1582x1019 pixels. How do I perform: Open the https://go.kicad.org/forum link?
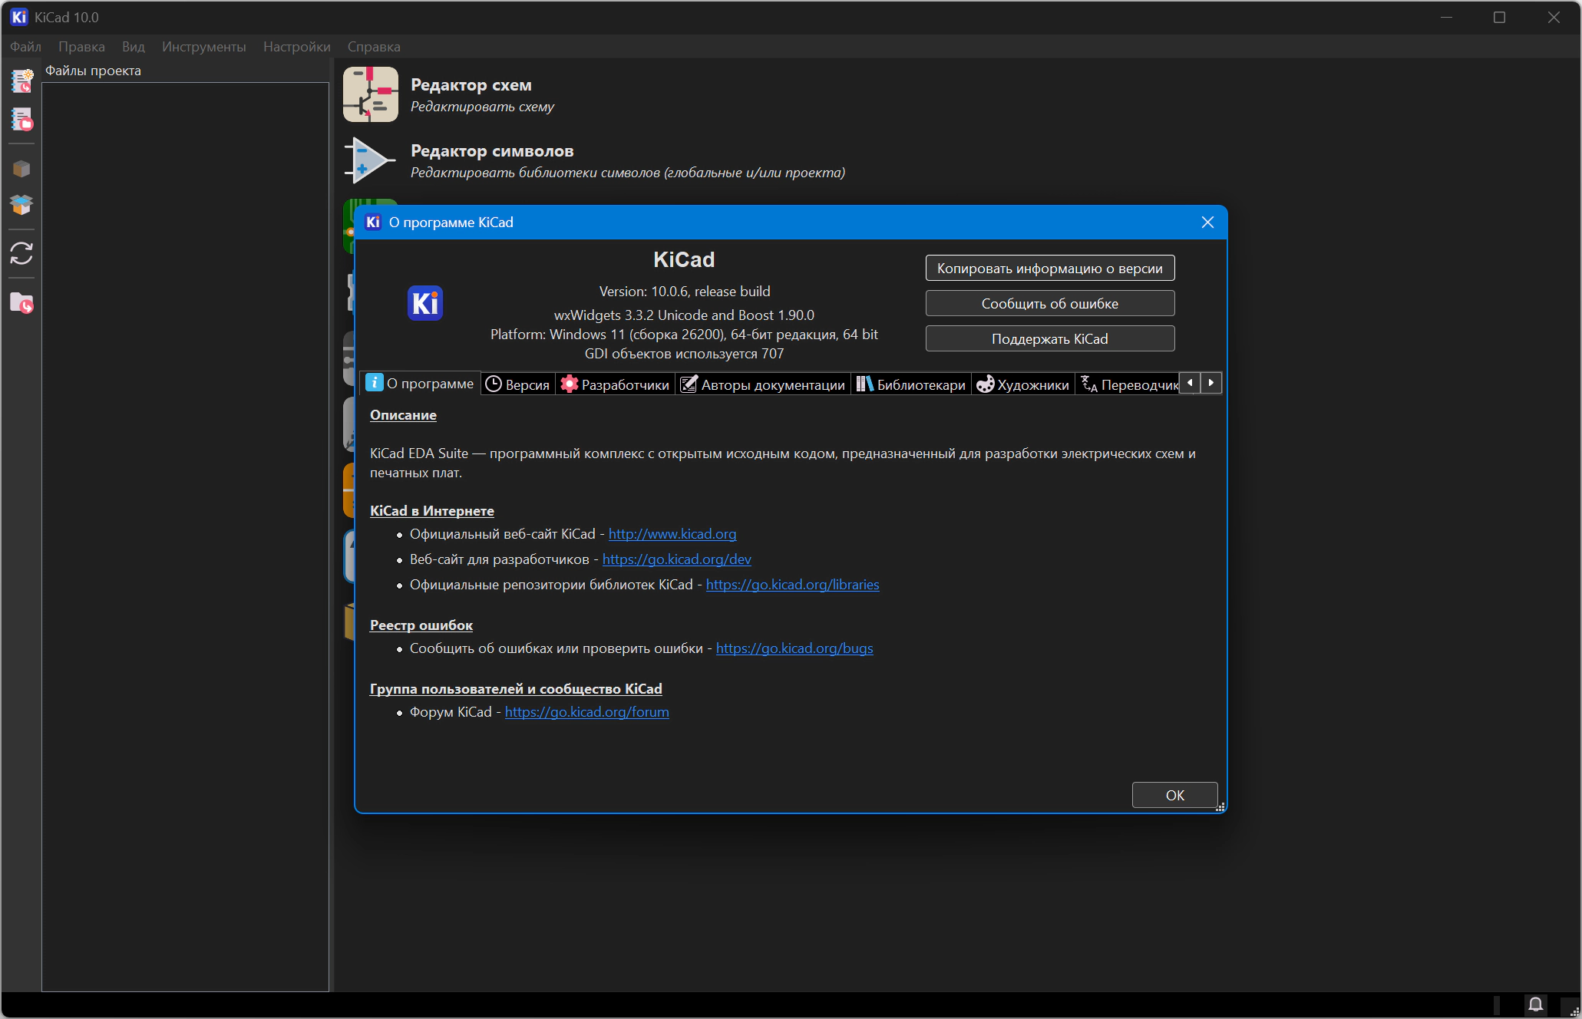coord(586,712)
